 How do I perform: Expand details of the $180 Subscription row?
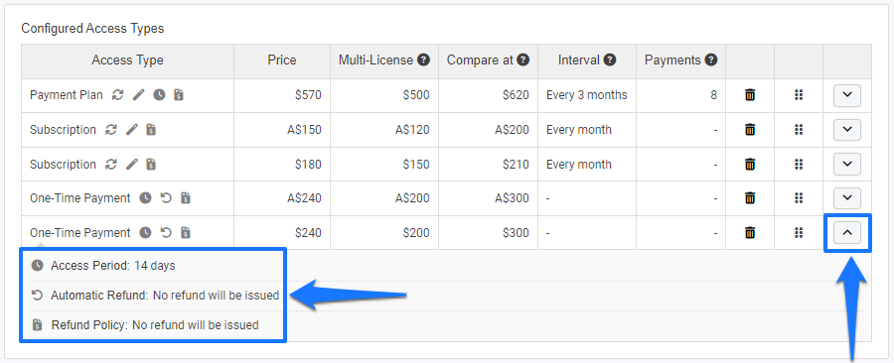click(x=847, y=165)
